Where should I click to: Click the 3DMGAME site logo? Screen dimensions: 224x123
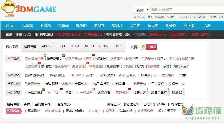(x=28, y=9)
